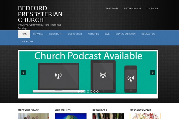Image resolution: width=179 pixels, height=119 pixels.
Task: Click the Meet Our Staff heading
Action: [28, 110]
